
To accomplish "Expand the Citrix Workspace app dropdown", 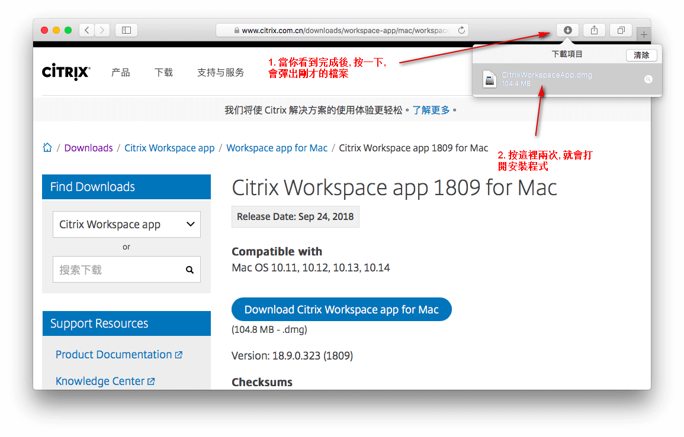I will pos(127,224).
